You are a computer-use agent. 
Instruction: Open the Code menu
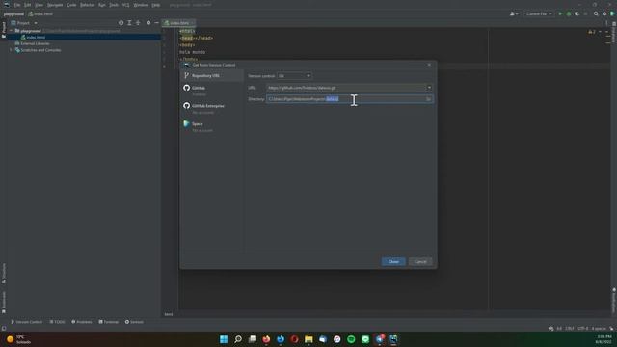tap(71, 5)
